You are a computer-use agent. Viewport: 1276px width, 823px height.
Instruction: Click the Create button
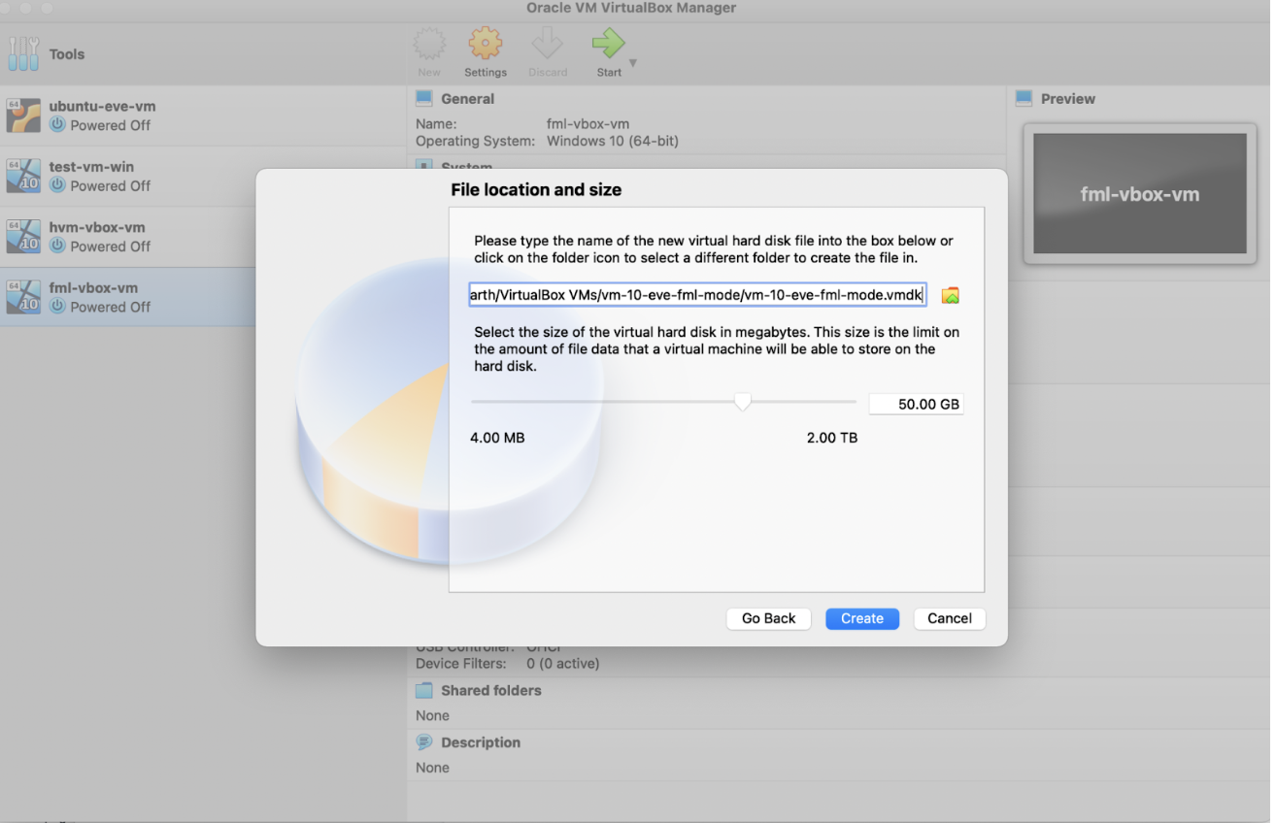(862, 618)
